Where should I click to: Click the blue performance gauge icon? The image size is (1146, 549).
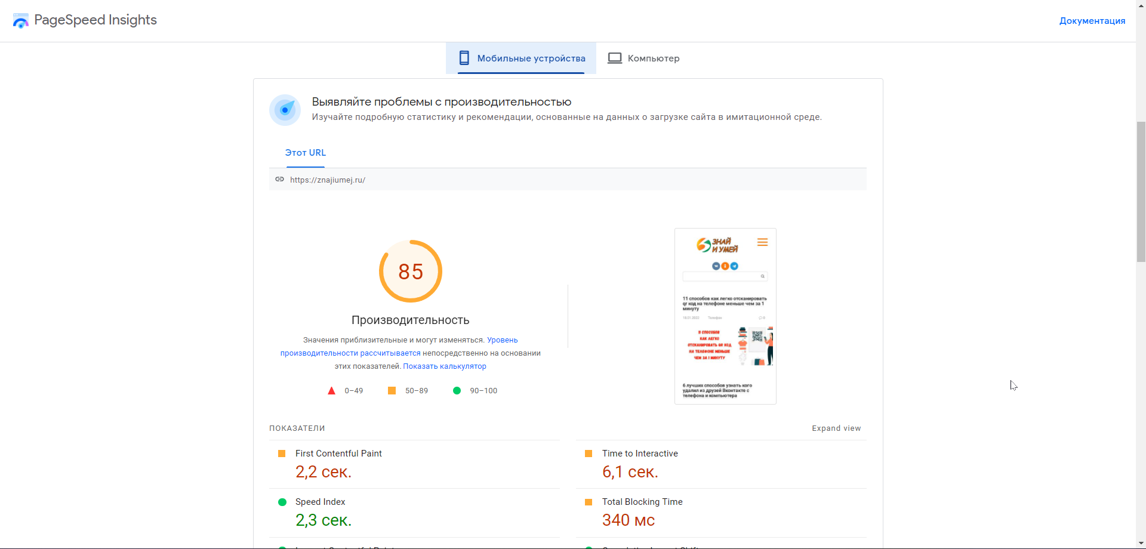click(x=285, y=110)
